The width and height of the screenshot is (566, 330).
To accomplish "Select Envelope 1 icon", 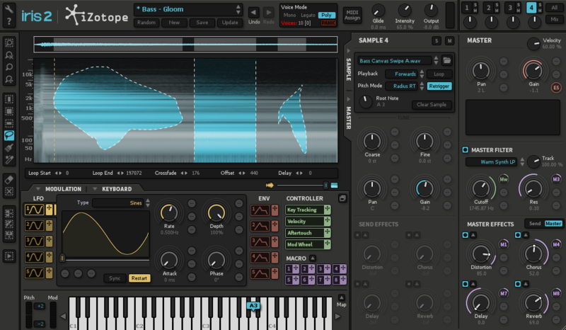I will tap(260, 210).
